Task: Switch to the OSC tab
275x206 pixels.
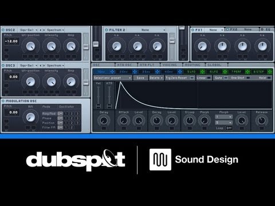Action: [103, 65]
